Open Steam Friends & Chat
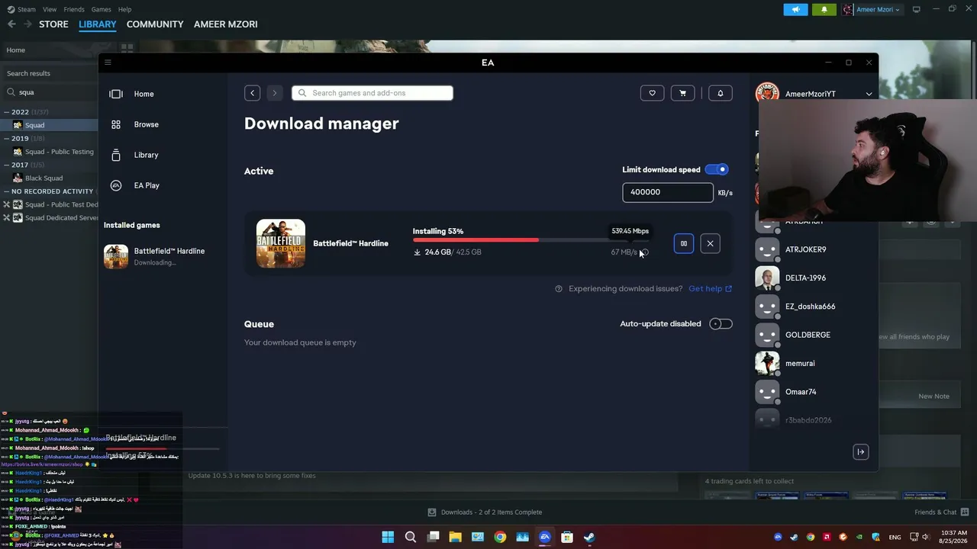Viewport: 977px width, 549px height. 942,512
